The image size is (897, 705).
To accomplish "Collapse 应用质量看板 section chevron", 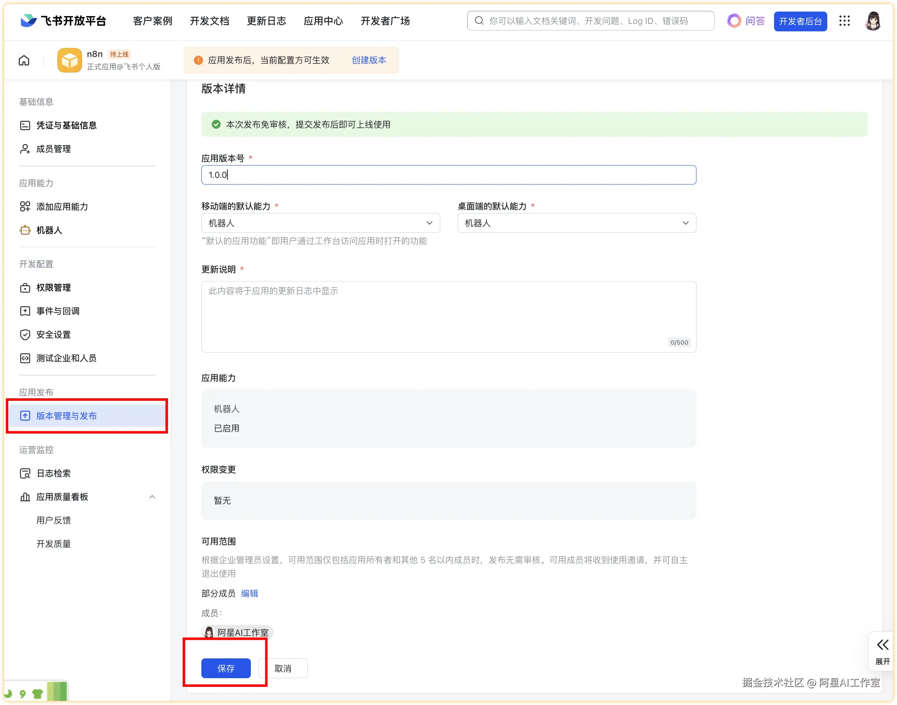I will (152, 497).
